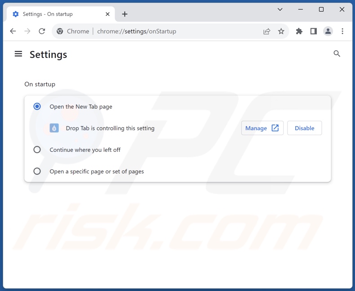Click the On startup section heading
Screen dimensions: 355x291
point(40,84)
